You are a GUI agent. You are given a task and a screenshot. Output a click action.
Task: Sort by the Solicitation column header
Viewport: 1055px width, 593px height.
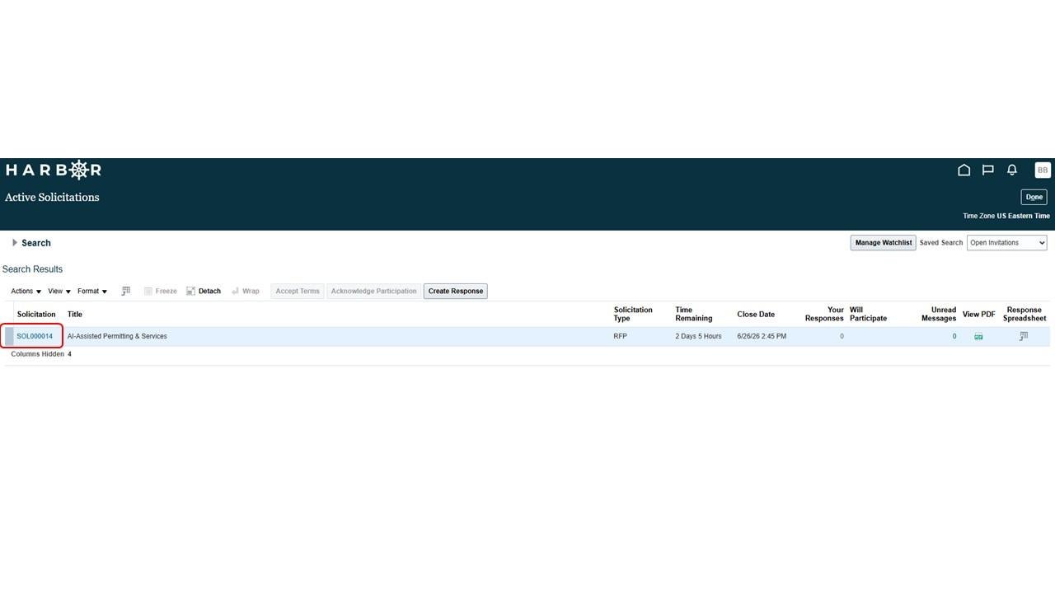(x=36, y=314)
